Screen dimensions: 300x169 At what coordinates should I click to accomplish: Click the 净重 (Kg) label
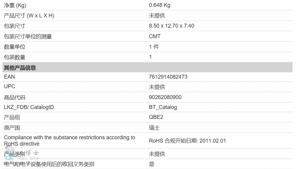pos(15,5)
